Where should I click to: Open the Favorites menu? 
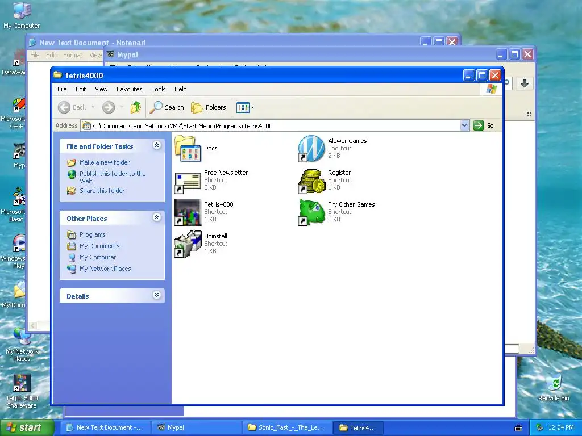(x=129, y=89)
